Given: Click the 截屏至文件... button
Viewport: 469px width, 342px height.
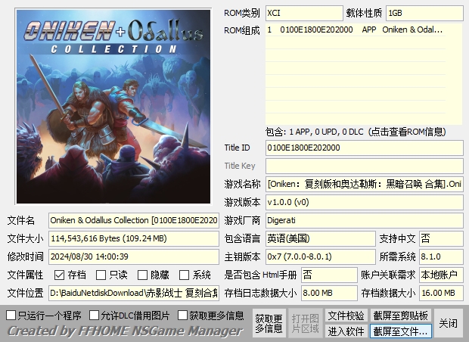Looking at the screenshot, I should [400, 331].
